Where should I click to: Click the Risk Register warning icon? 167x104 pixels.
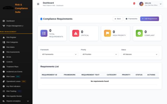click(x=4, y=37)
